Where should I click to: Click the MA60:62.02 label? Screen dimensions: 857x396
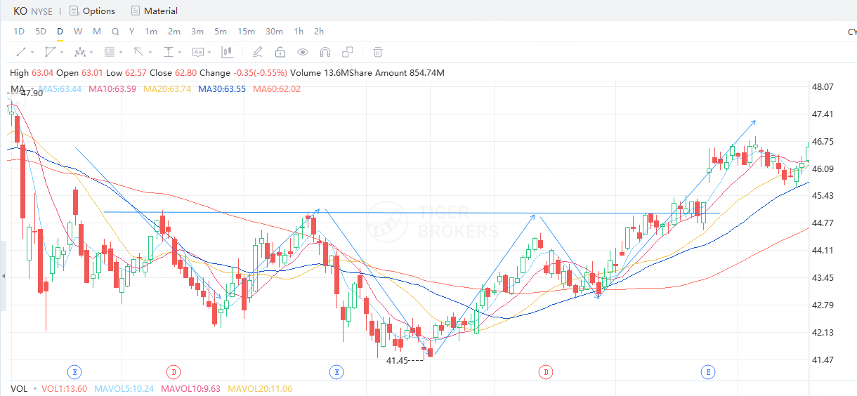(277, 89)
